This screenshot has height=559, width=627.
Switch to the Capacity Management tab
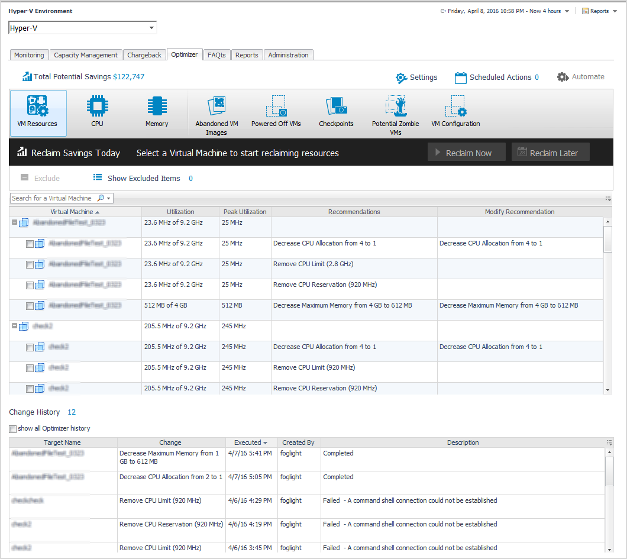pyautogui.click(x=86, y=55)
